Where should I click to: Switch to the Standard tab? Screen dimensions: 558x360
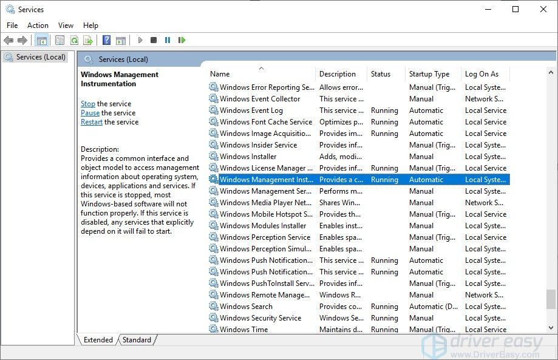[137, 340]
